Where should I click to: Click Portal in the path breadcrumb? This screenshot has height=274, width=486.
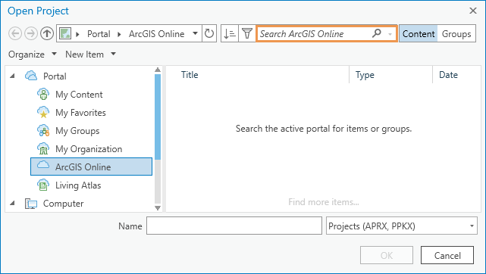tap(99, 34)
